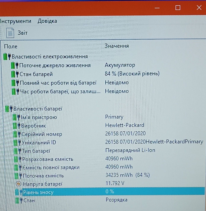Select the Ємність повної зарядки row
This screenshot has width=206, height=211.
pyautogui.click(x=51, y=168)
